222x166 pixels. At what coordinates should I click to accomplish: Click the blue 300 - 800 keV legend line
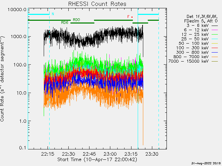pyautogui.click(x=215, y=52)
